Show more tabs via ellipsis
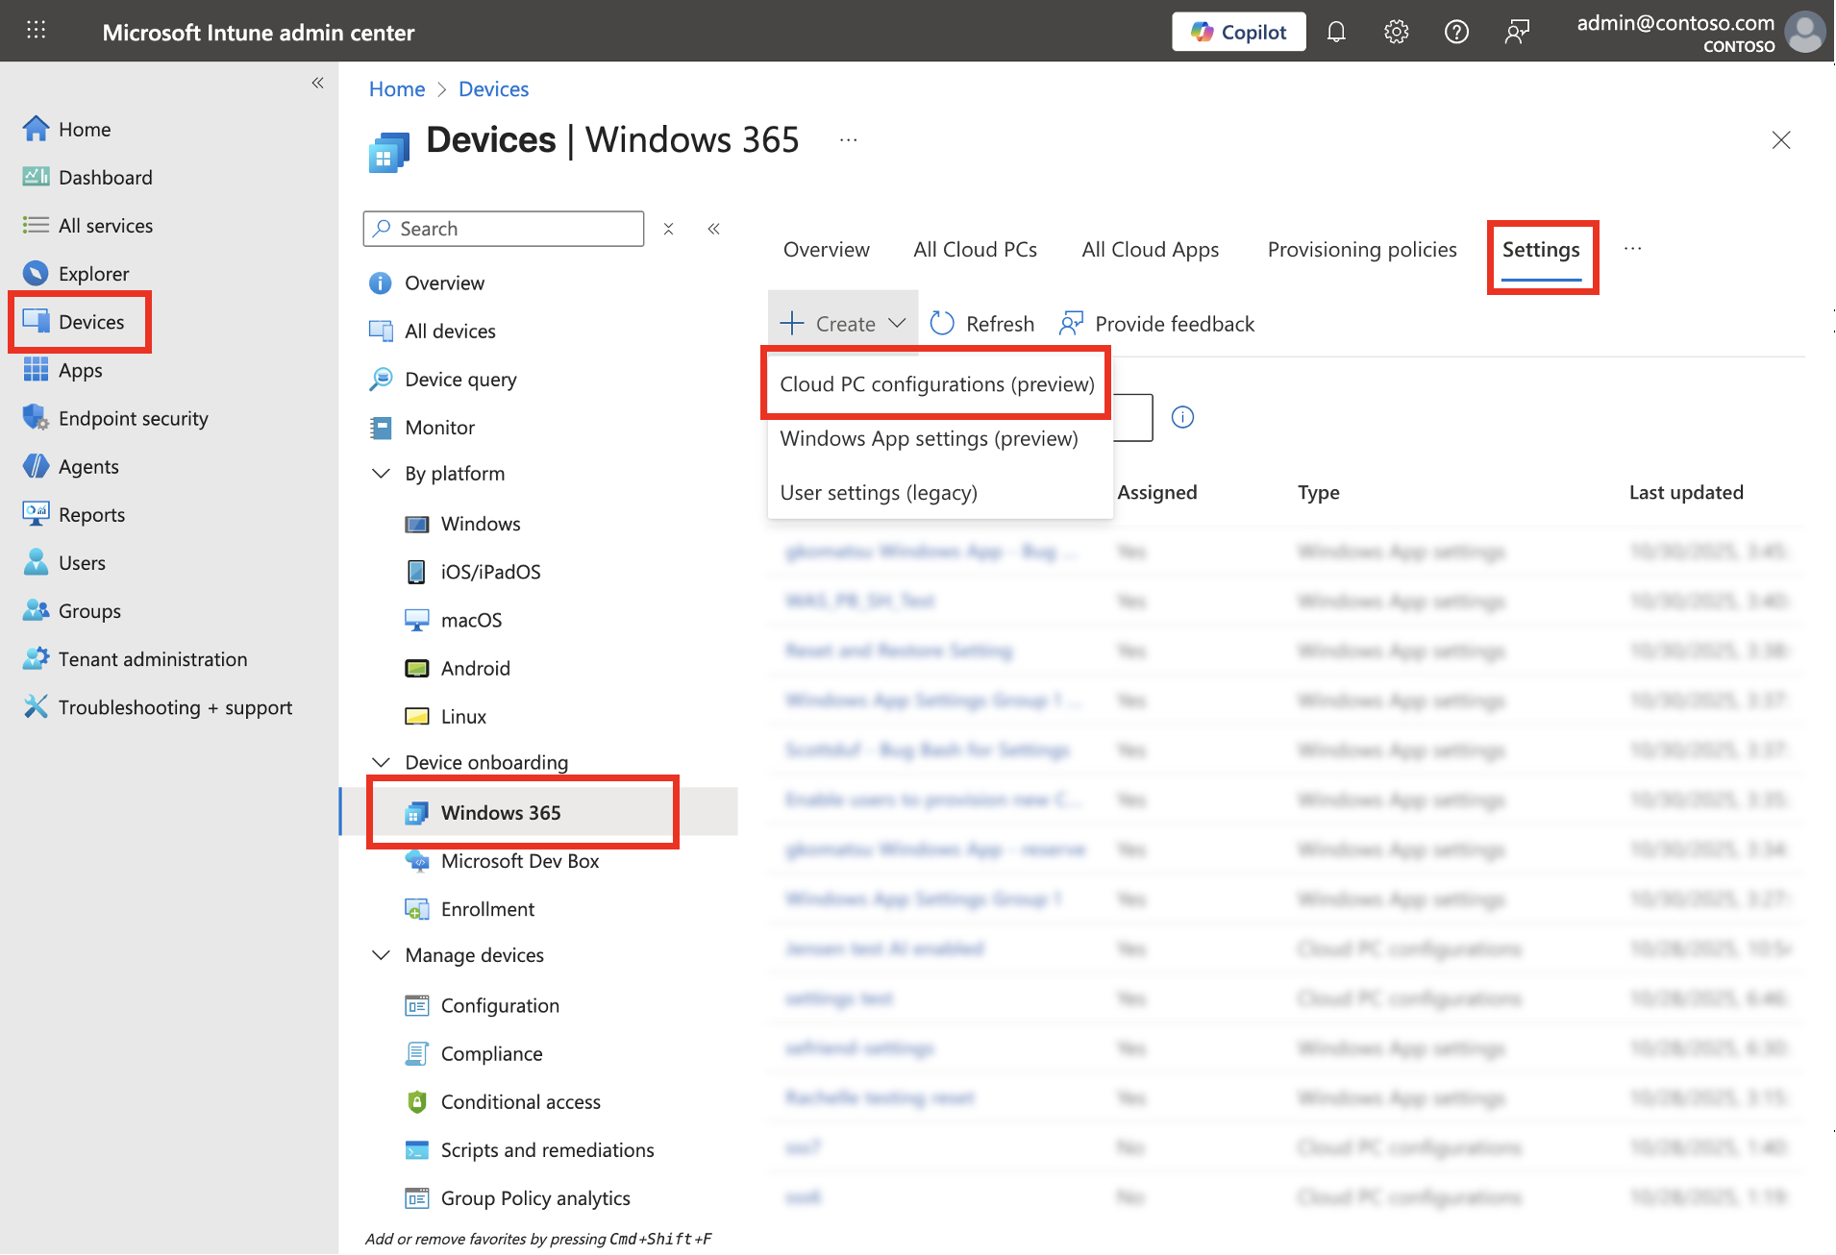The height and width of the screenshot is (1255, 1836). (1633, 249)
